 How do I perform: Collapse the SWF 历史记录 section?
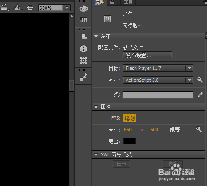click(96, 154)
